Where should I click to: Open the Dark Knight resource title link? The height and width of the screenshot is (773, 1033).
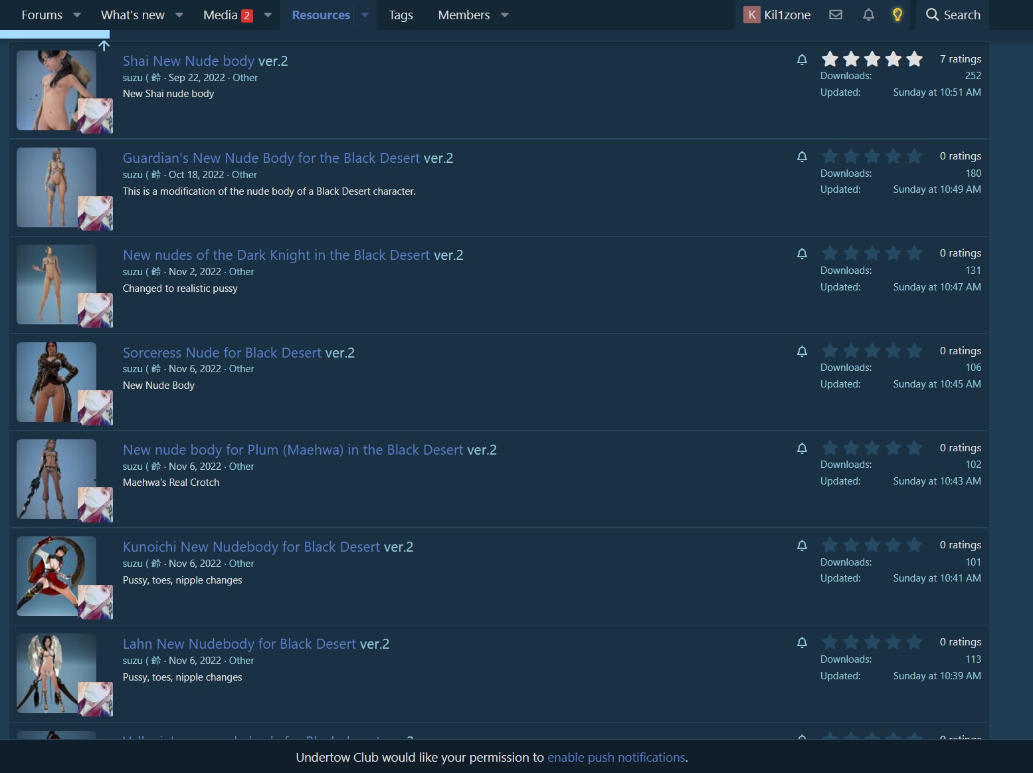click(x=276, y=255)
